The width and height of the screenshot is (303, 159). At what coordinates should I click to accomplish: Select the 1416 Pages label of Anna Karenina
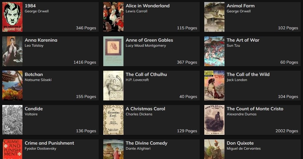point(85,62)
